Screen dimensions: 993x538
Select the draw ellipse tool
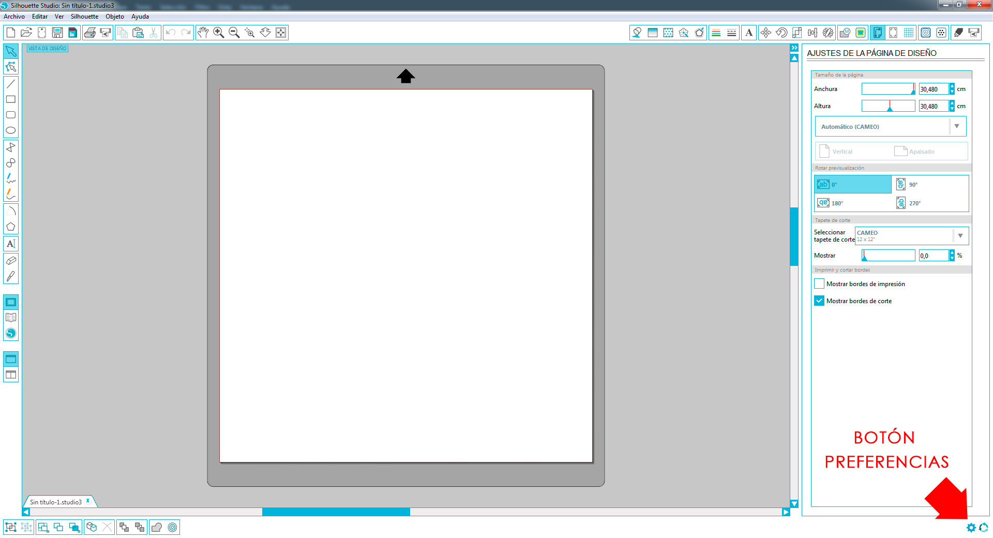11,130
